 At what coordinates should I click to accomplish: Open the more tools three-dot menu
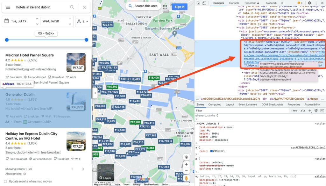tap(316, 3)
